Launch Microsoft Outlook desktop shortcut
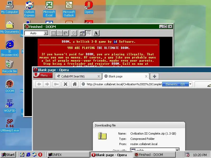Image resolution: width=211 pixels, height=158 pixels. tap(69, 9)
